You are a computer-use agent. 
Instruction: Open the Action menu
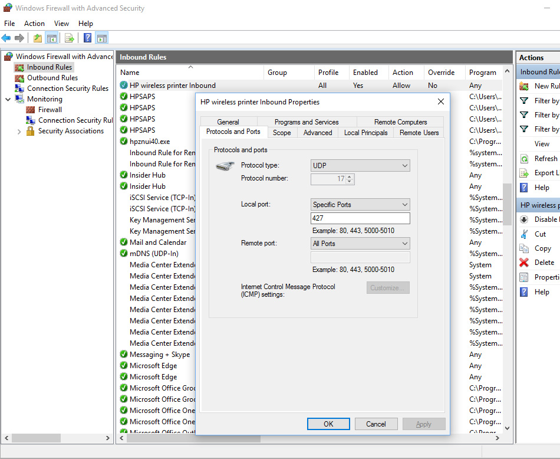coord(34,24)
